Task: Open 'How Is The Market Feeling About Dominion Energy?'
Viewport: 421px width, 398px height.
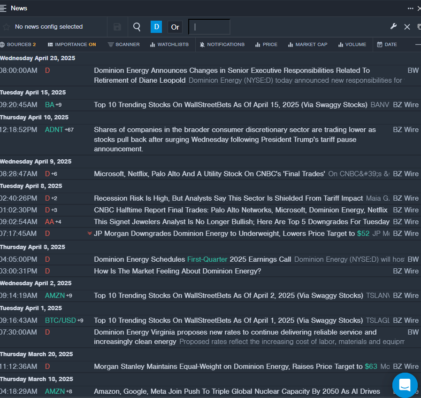Action: [x=177, y=271]
